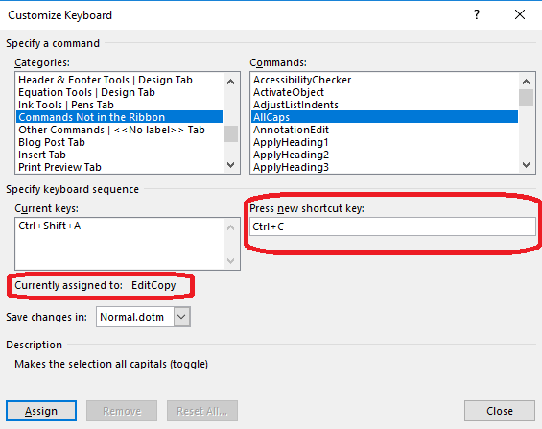Open the Save changes in Normal.dotm dropdown
The image size is (542, 429).
(x=182, y=317)
